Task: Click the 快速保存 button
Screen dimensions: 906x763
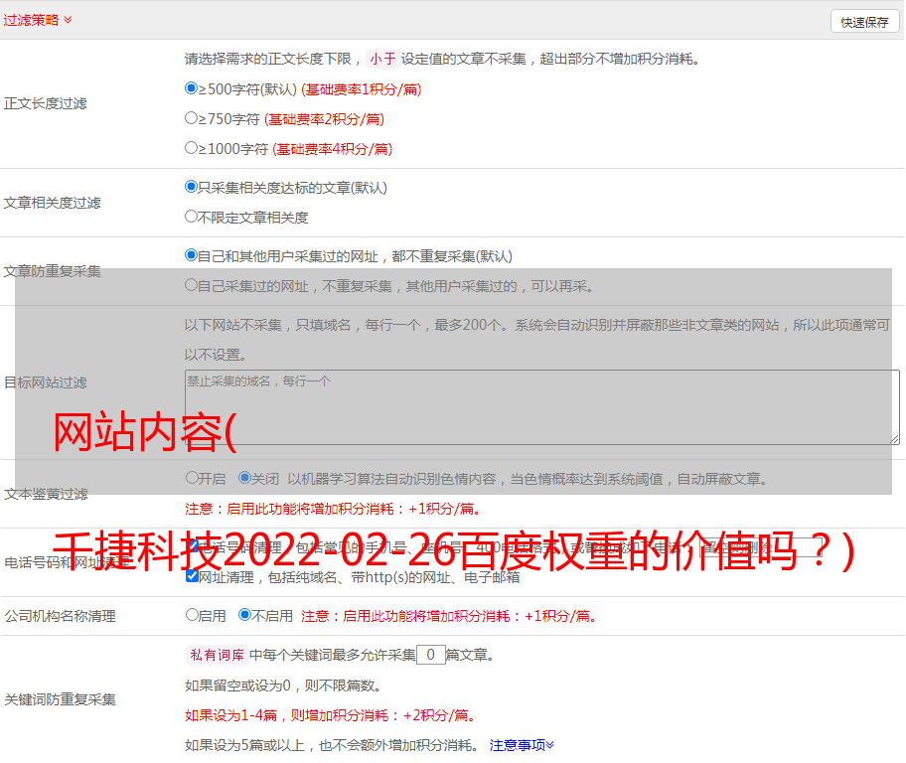Action: 864,22
